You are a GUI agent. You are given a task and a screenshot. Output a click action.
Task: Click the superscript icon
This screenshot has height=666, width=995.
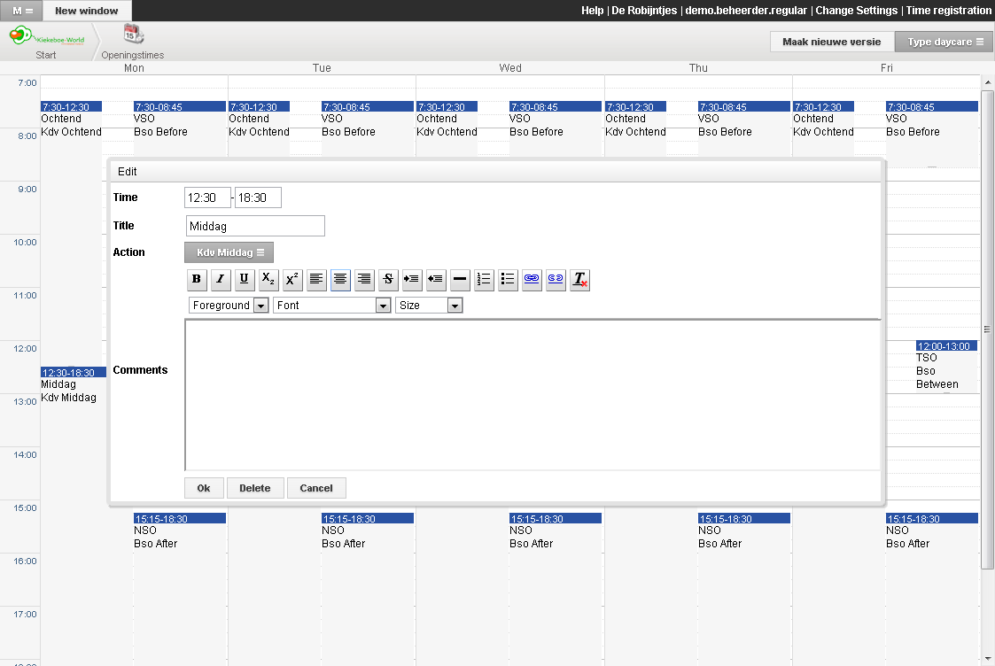[x=292, y=280]
